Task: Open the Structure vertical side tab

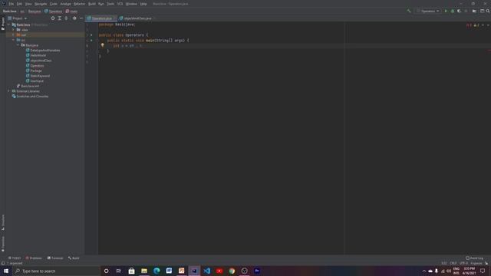Action: coord(3,222)
